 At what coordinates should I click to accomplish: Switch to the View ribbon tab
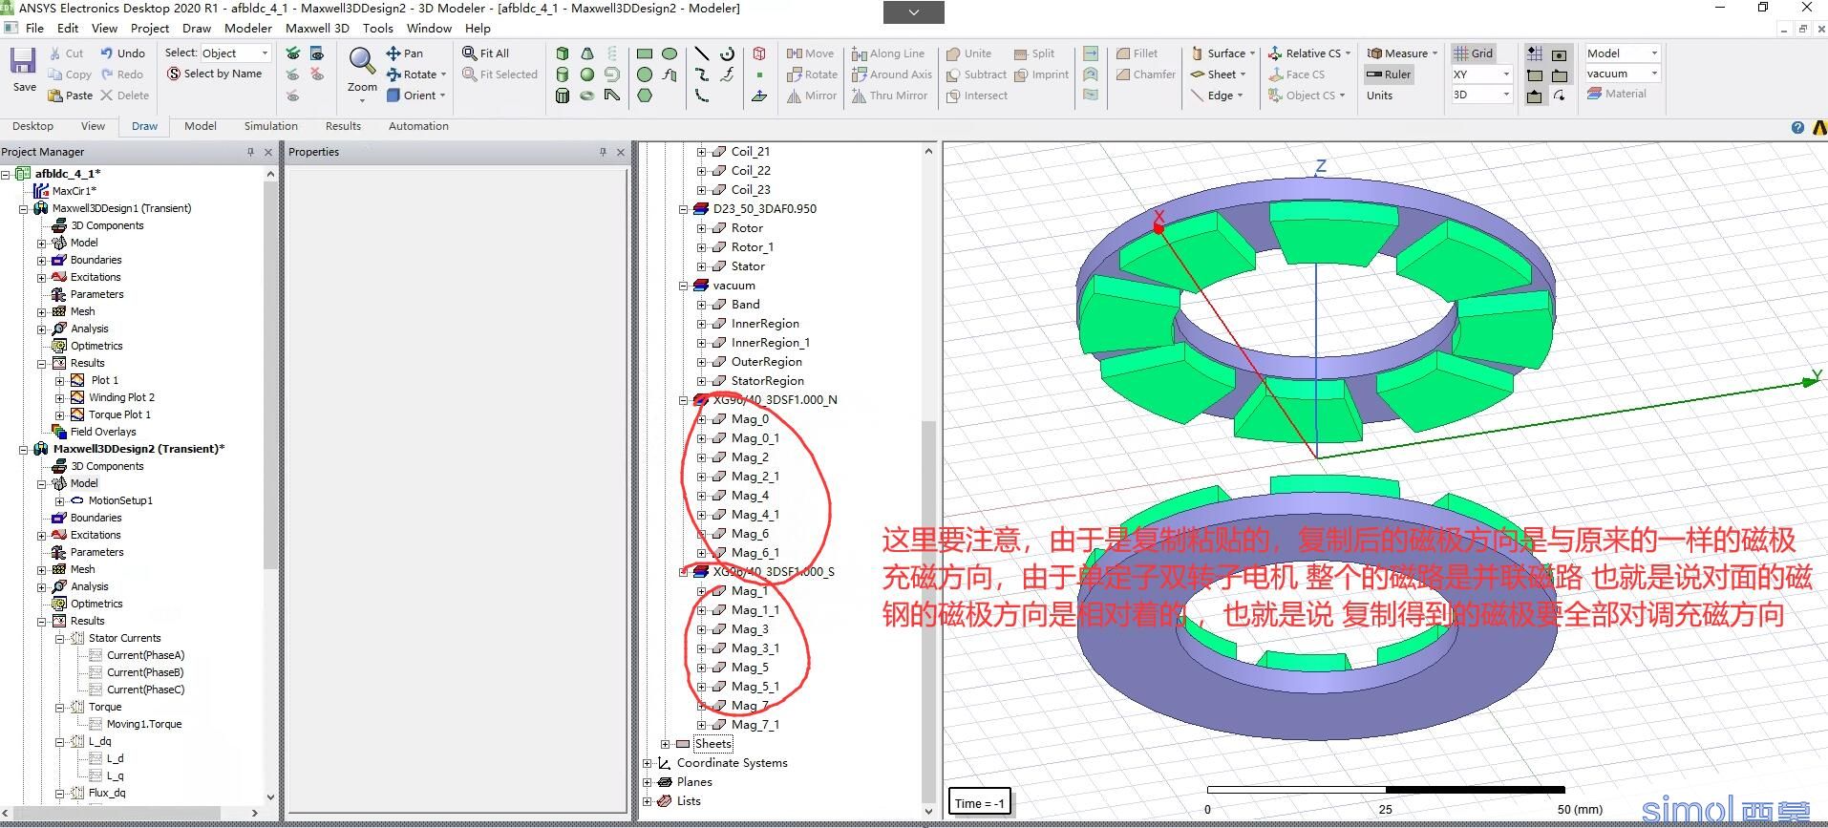pyautogui.click(x=93, y=126)
